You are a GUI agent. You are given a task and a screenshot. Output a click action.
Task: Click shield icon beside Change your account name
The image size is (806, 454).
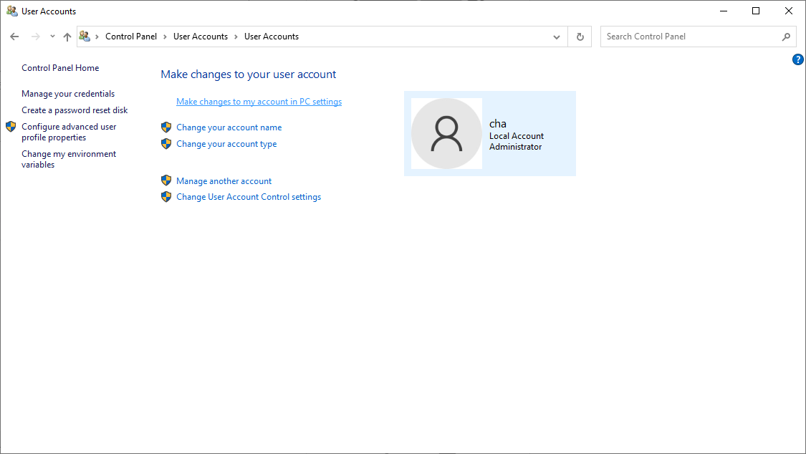166,127
